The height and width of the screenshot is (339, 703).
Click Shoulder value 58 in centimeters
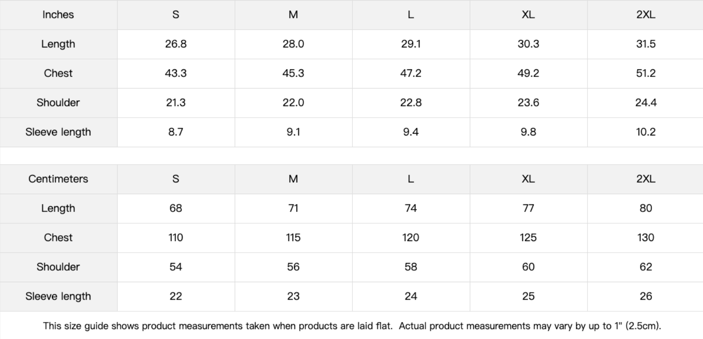(x=411, y=267)
